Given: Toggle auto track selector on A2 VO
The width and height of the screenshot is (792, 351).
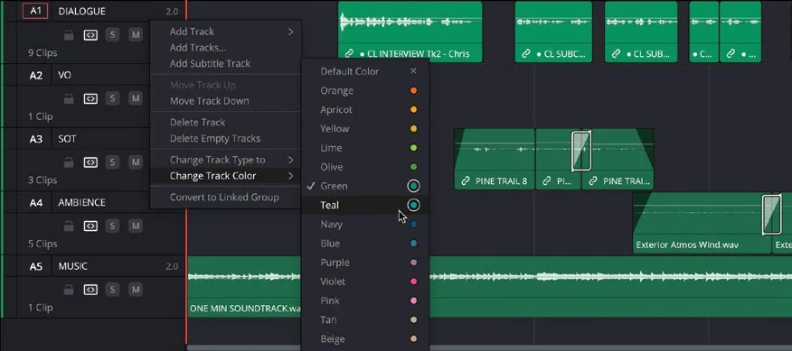Looking at the screenshot, I should tap(90, 98).
